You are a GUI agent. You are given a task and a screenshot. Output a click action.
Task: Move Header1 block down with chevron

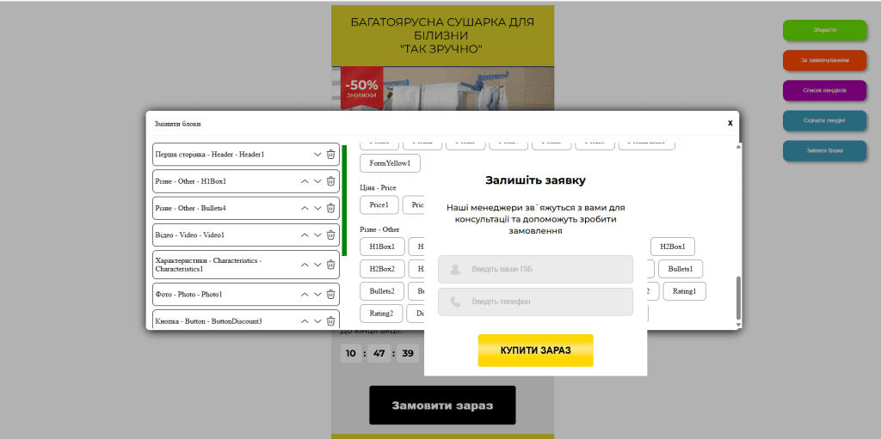point(317,155)
